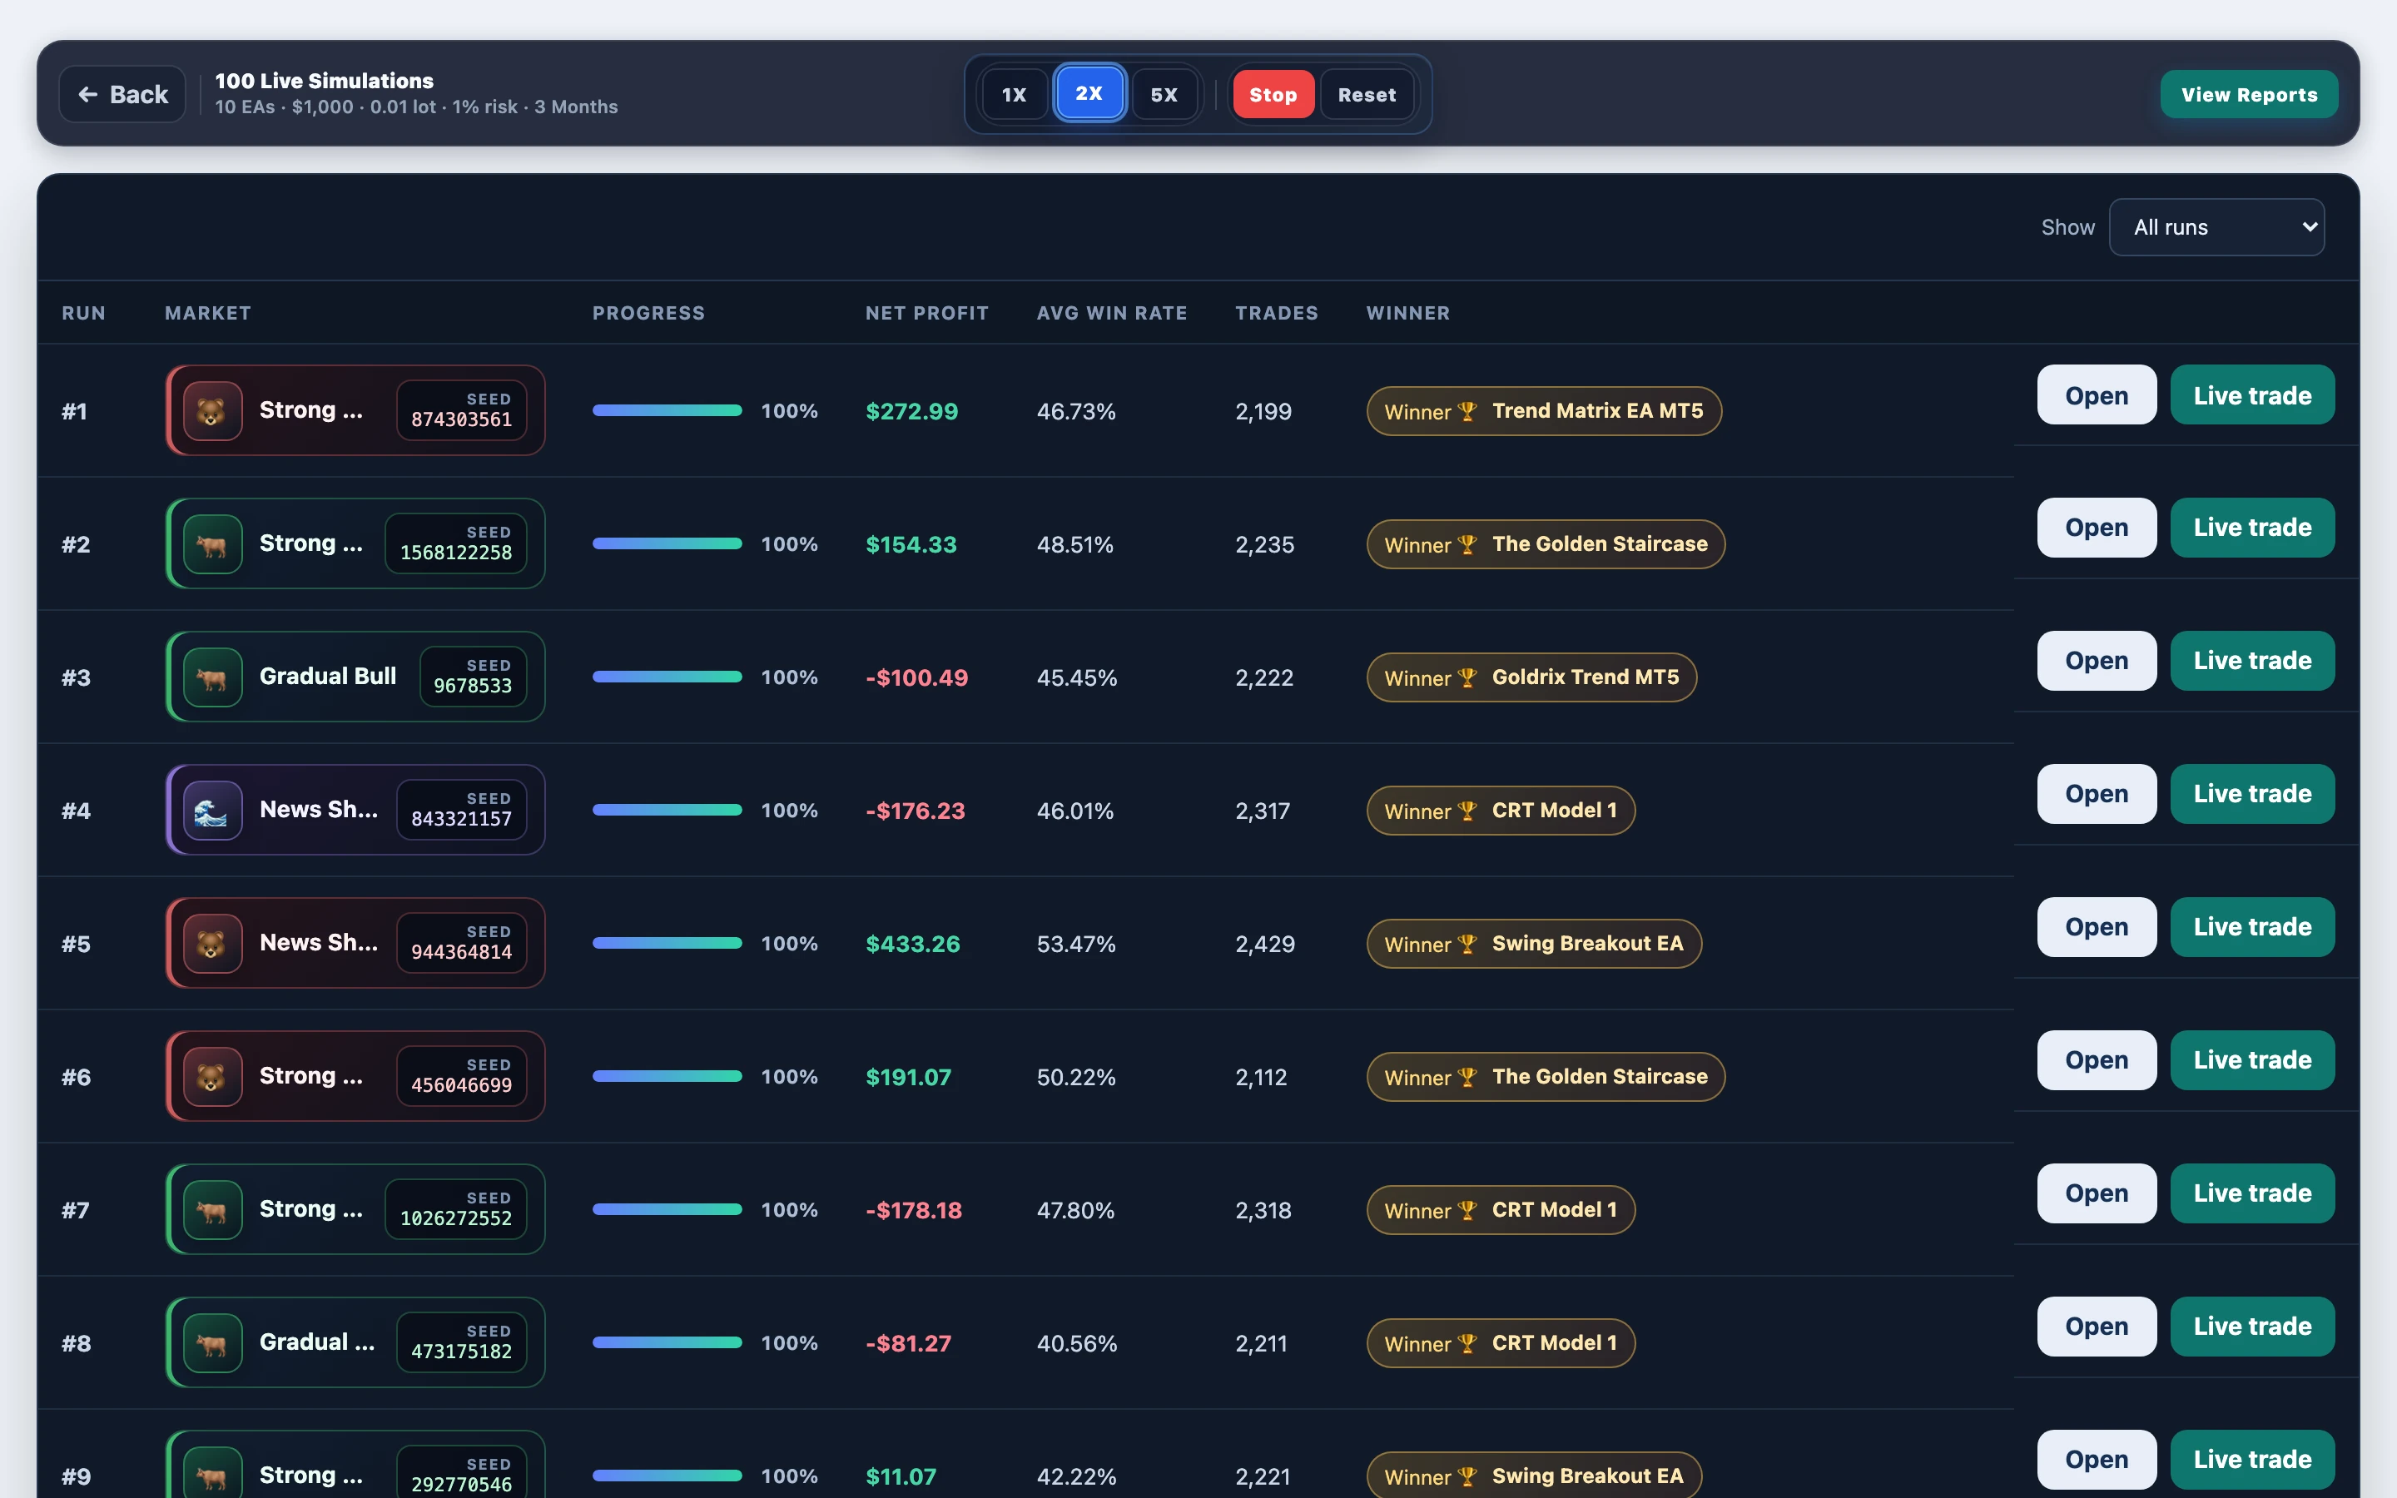Click the trophy icon in run #8 winner badge

[1468, 1343]
